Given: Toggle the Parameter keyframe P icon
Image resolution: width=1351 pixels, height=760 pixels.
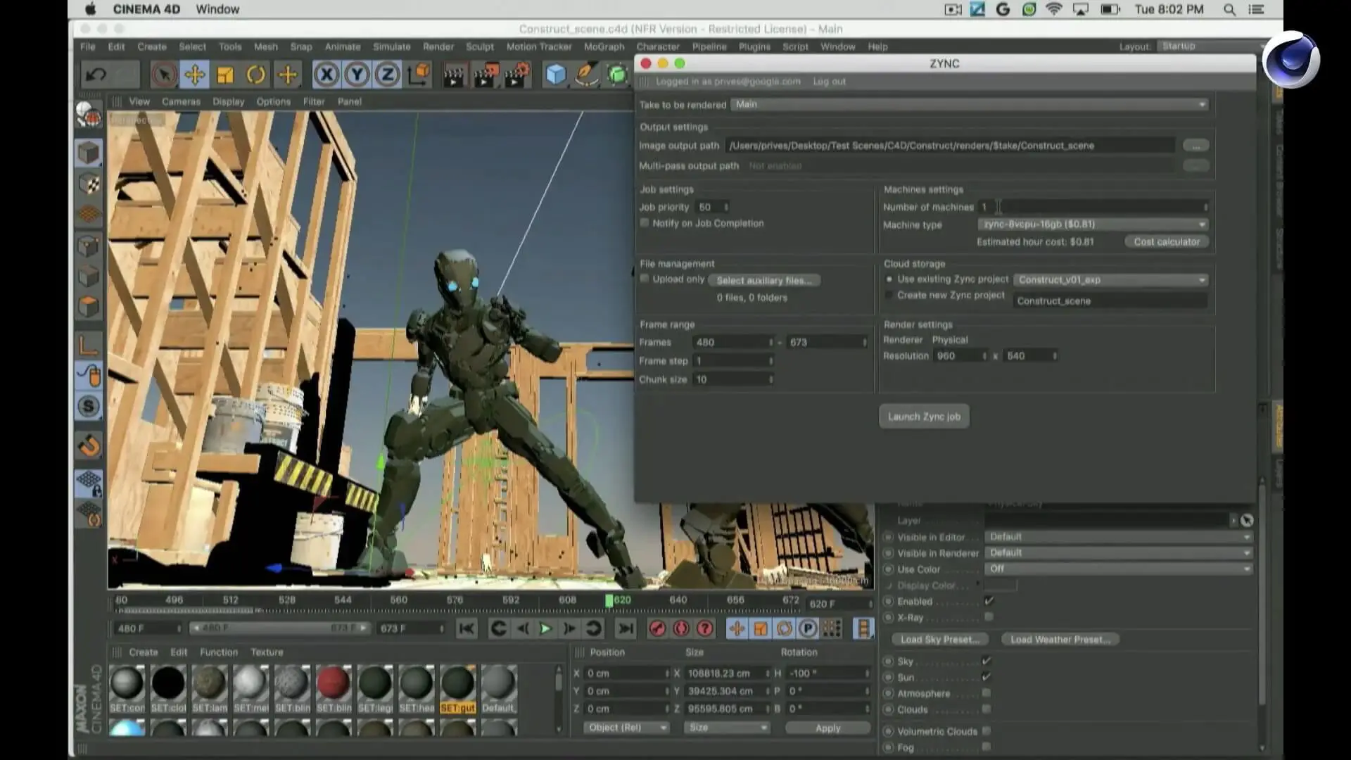Looking at the screenshot, I should click(x=808, y=628).
